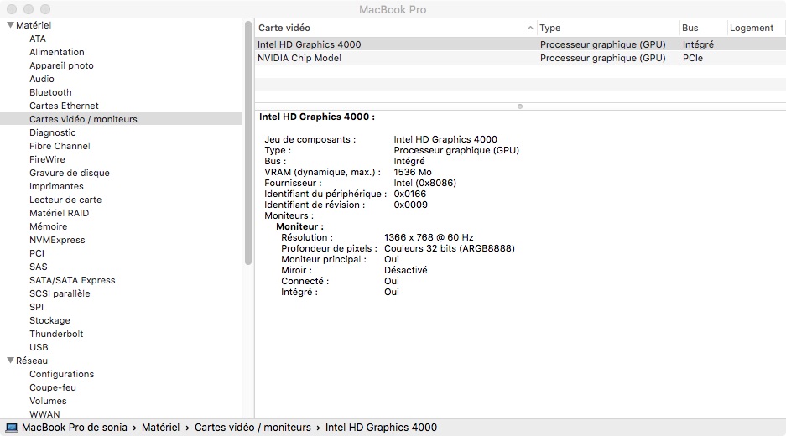
Task: Open Mémoire in the sidebar
Action: 48,226
